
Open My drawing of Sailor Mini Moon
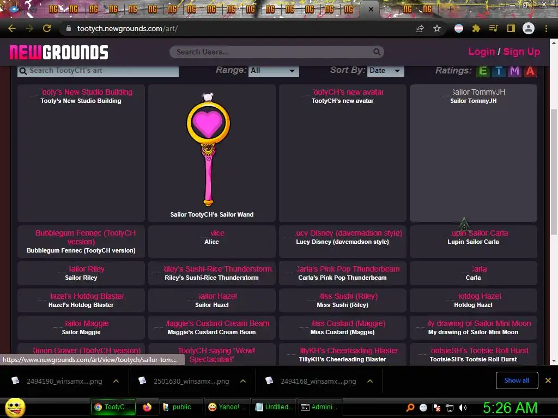pyautogui.click(x=474, y=328)
